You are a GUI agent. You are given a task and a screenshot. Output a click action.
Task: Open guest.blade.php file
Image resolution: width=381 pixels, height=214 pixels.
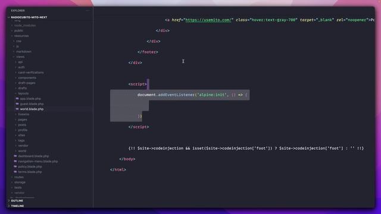pos(32,104)
